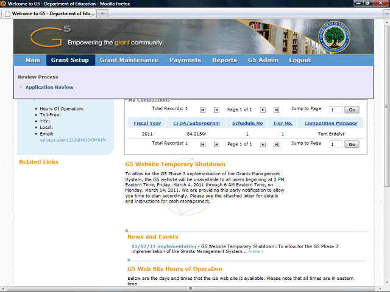Open Application Review link
The image size is (390, 292).
[x=49, y=87]
